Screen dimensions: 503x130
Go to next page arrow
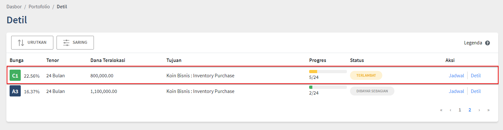click(479, 110)
